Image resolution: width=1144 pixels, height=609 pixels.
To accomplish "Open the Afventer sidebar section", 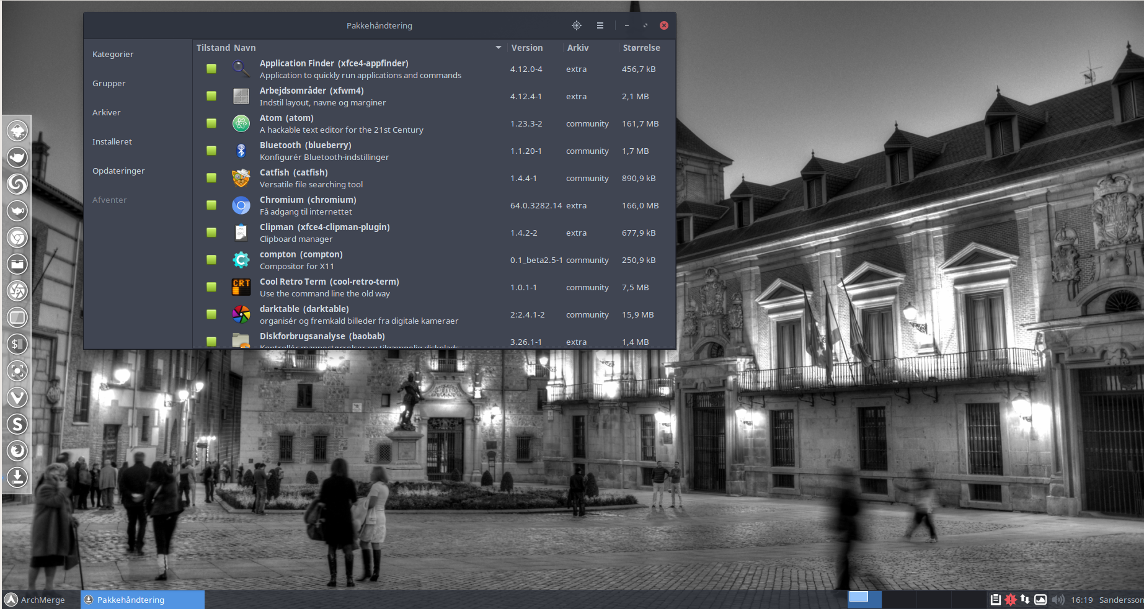I will click(110, 200).
